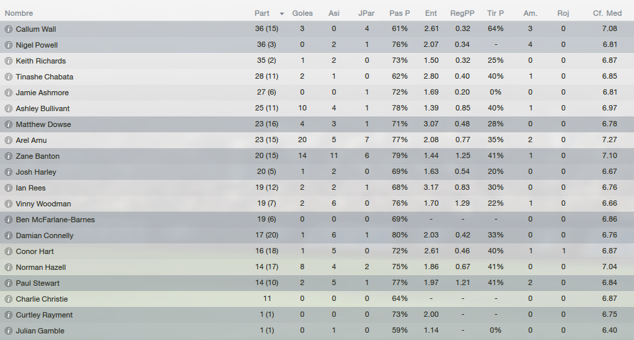Toggle the sort arrow beside Part column
Screen dimensions: 634x340
[282, 14]
